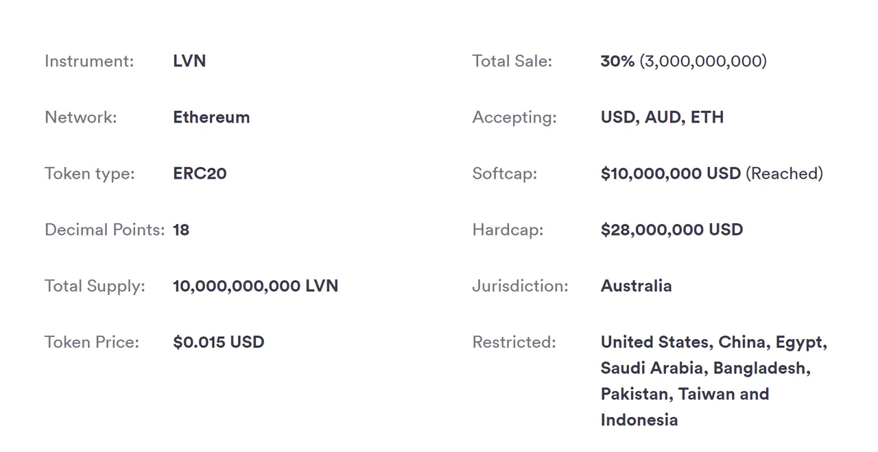The width and height of the screenshot is (878, 452).
Task: Click the Restricted countries list text
Action: (714, 381)
